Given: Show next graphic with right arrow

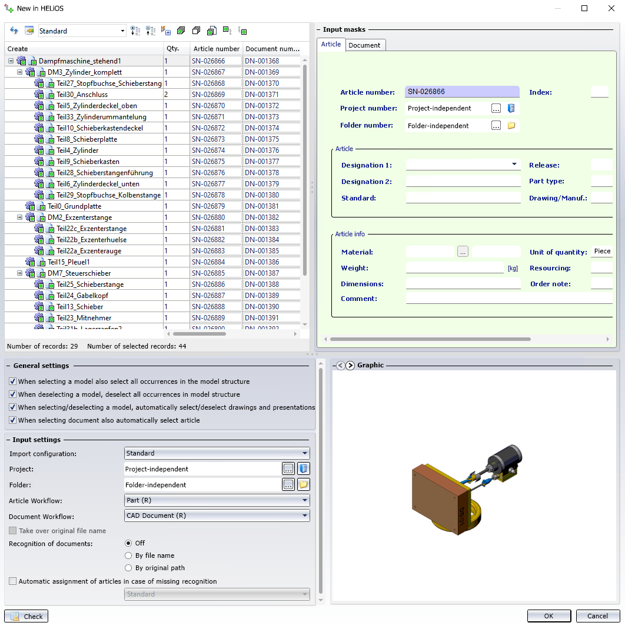Looking at the screenshot, I should click(350, 365).
